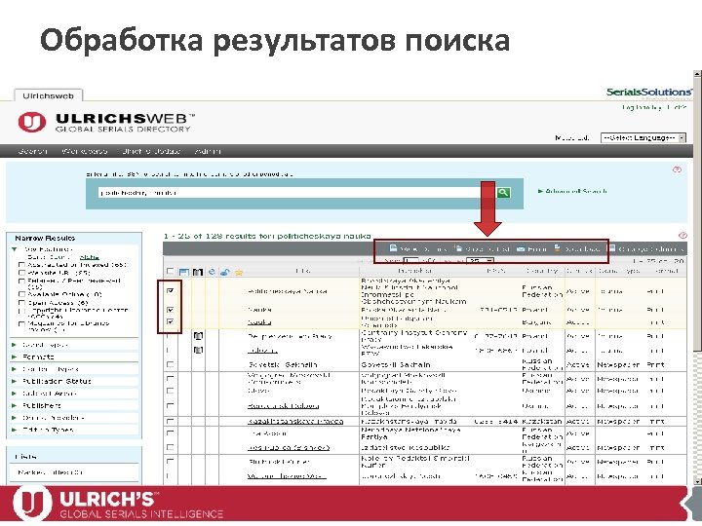Click the scroll-down arrow of scrollbar

pyautogui.click(x=697, y=481)
